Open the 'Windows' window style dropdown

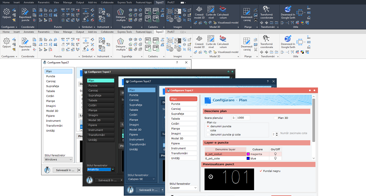tap(58, 159)
